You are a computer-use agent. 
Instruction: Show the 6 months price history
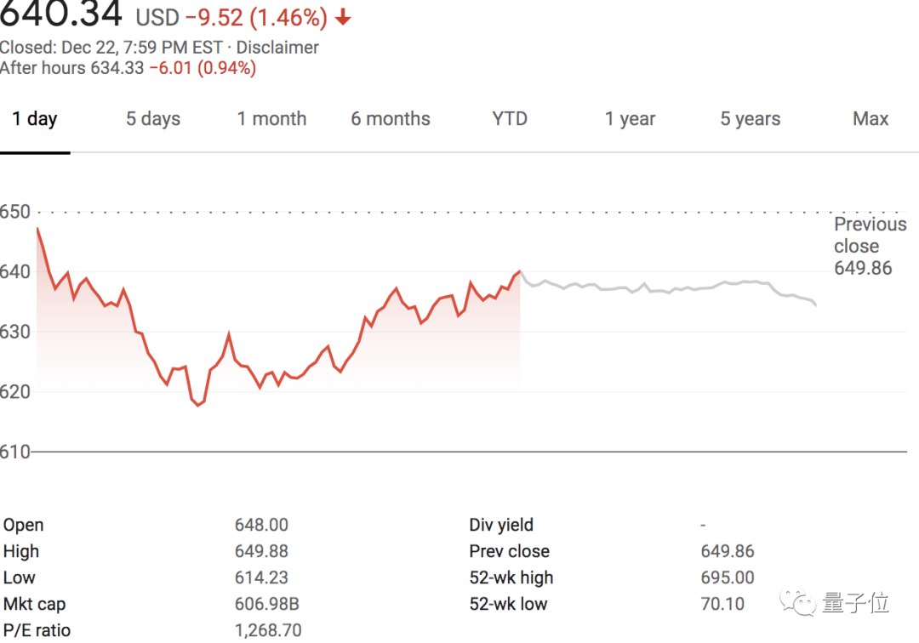pos(391,119)
